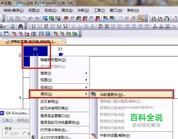Screen dimensions: 178x139
Task: Open the 工具(T) menu in main menu bar
Action: click(x=99, y=10)
